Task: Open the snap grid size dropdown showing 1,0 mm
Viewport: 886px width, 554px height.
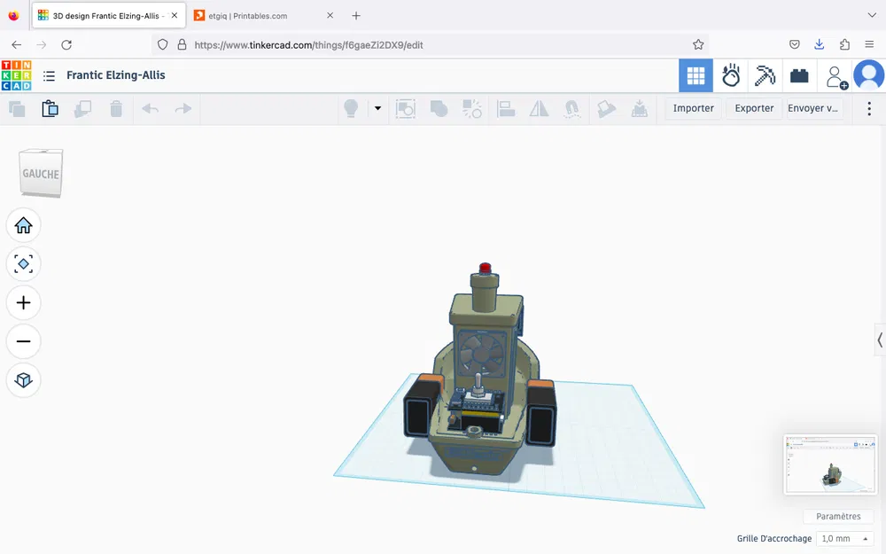Action: pyautogui.click(x=843, y=538)
